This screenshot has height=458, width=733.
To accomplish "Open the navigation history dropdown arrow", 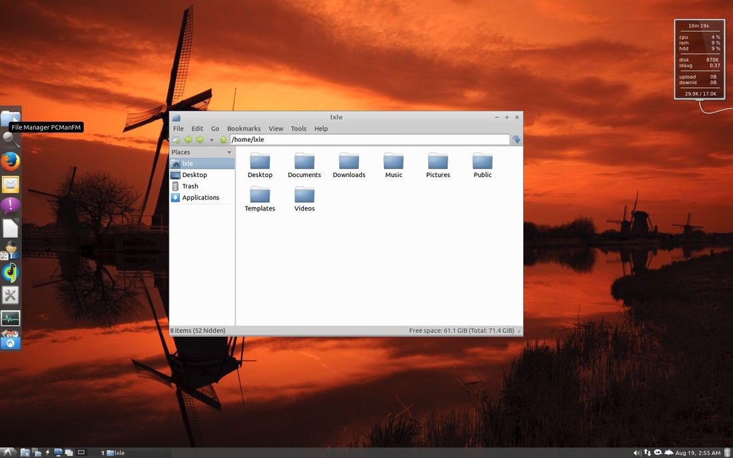I will coord(211,140).
